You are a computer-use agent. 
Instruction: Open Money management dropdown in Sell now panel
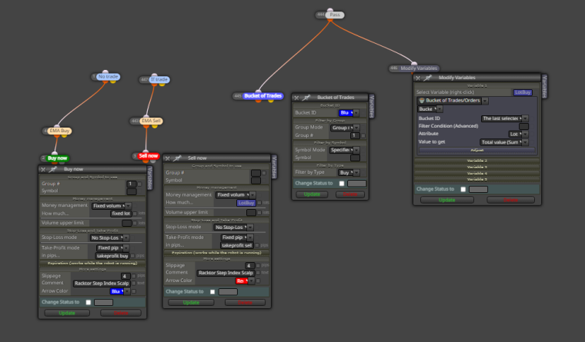(x=236, y=195)
